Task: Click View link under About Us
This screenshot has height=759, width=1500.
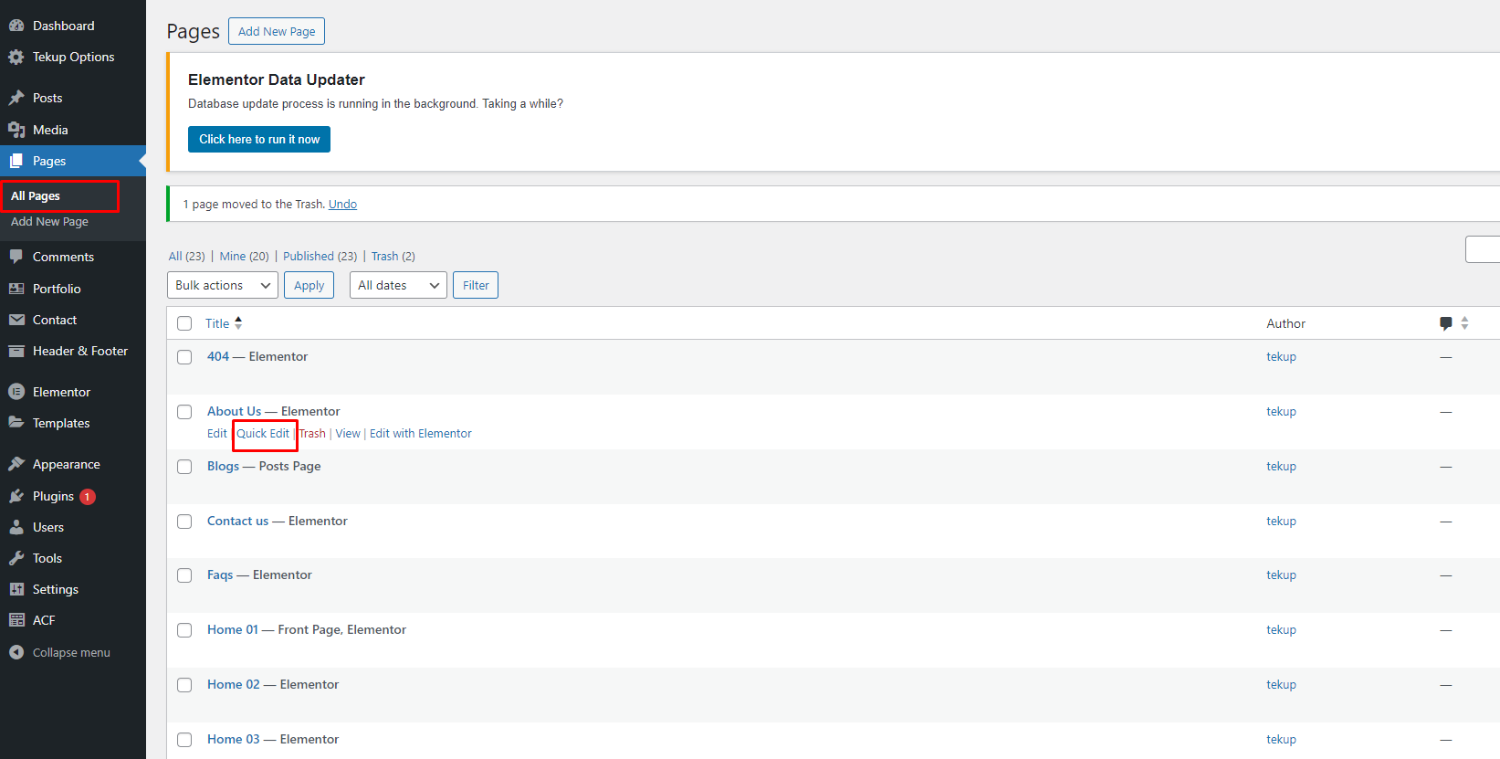Action: (348, 434)
